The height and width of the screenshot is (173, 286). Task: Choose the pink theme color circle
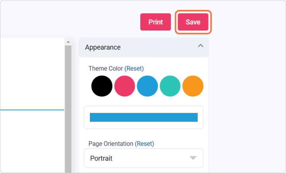point(125,86)
